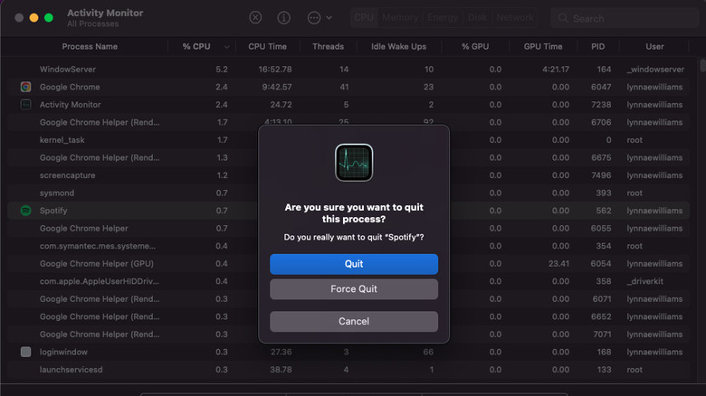Click CPU Time value 38.78
The image size is (706, 396).
pos(281,370)
